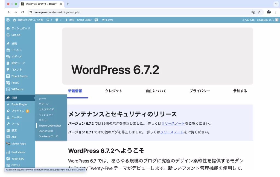
Task: Click the PostX sidebar icon
Action: tap(8, 83)
